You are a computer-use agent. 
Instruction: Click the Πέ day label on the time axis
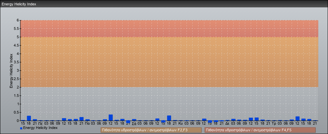pos(41,124)
